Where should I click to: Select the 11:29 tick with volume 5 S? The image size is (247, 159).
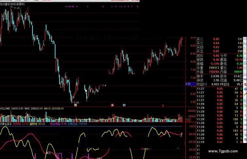(220, 138)
